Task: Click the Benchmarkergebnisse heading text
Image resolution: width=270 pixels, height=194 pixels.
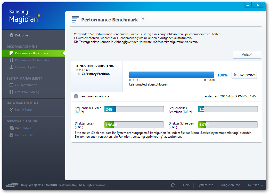Action: click(95, 96)
